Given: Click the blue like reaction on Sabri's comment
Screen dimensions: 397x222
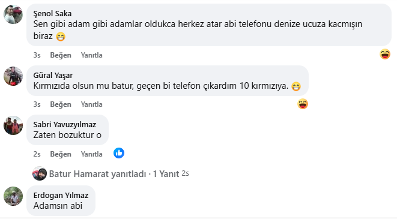Looking at the screenshot, I should click(119, 153).
